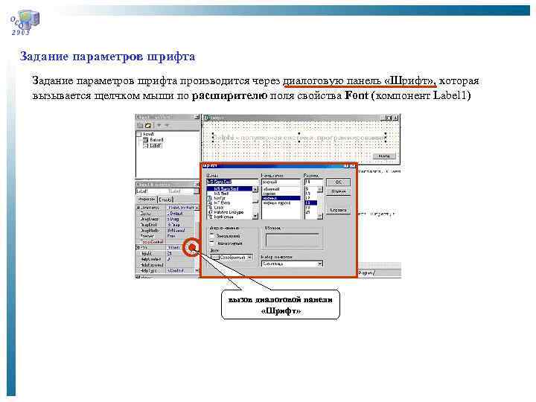Expand the Constraints property
This screenshot has height=402, width=536.
click(x=138, y=208)
